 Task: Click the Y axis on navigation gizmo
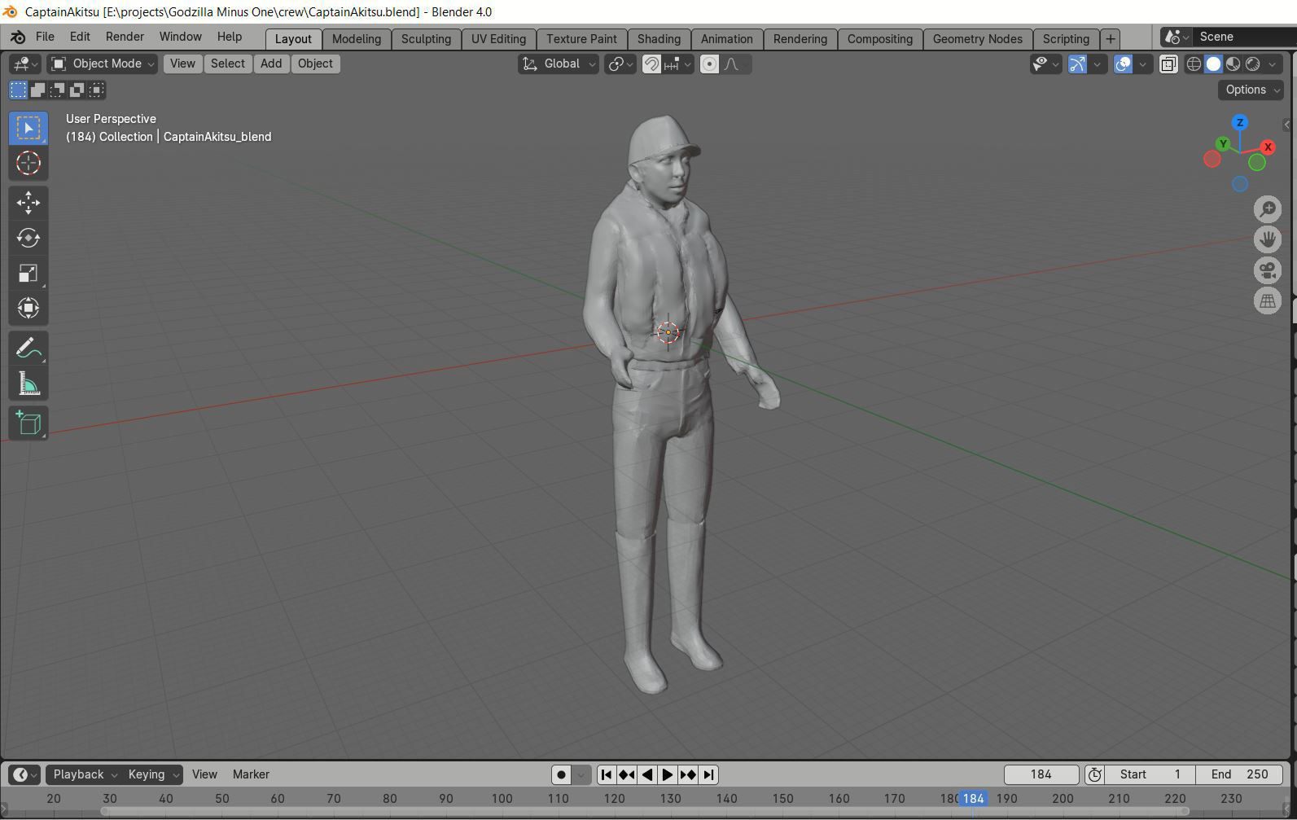(x=1222, y=143)
